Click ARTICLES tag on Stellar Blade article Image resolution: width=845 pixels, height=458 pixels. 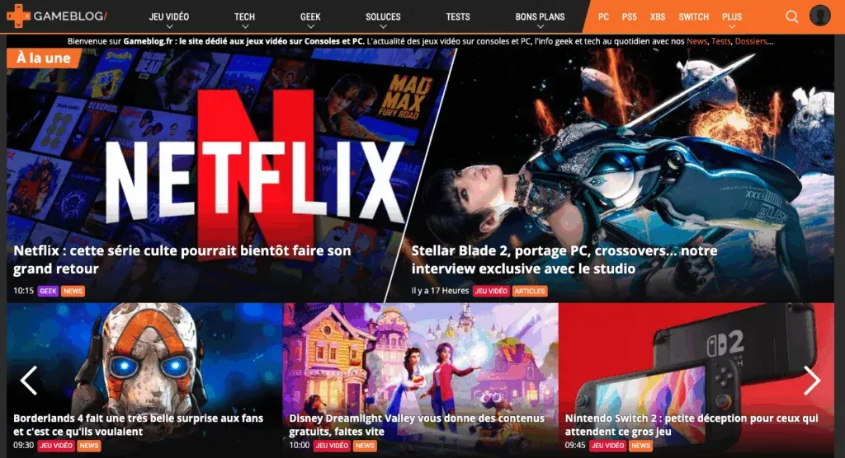[x=529, y=291]
